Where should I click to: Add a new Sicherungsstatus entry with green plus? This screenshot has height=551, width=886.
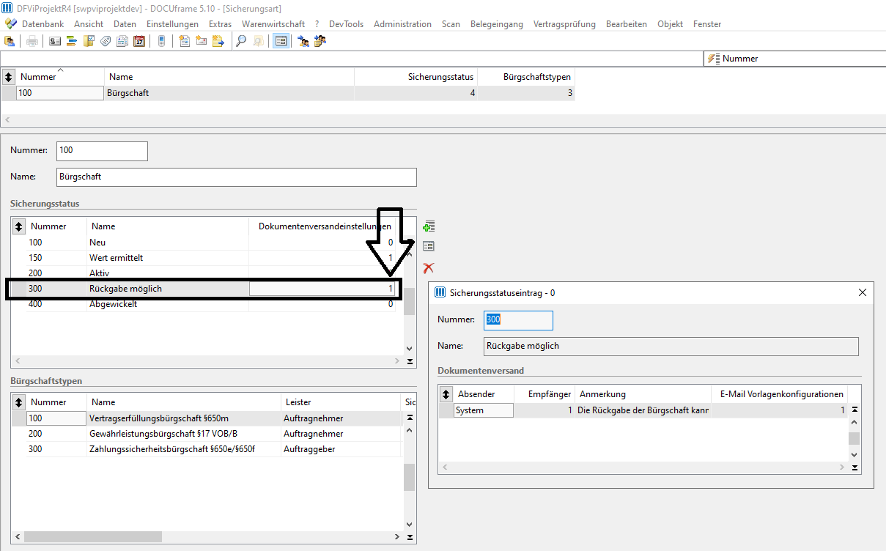pyautogui.click(x=429, y=226)
